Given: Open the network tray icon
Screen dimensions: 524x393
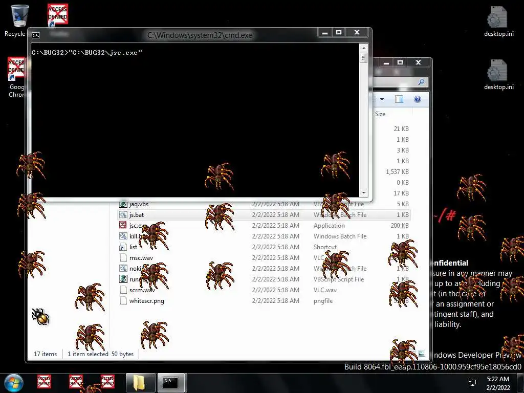Looking at the screenshot, I should pyautogui.click(x=472, y=383).
